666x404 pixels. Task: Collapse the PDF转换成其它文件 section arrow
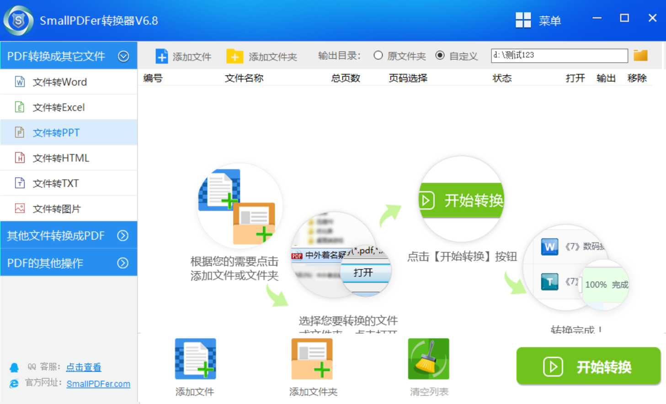[123, 56]
